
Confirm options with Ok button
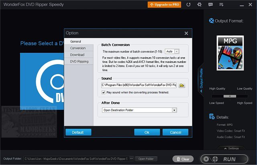147,132
